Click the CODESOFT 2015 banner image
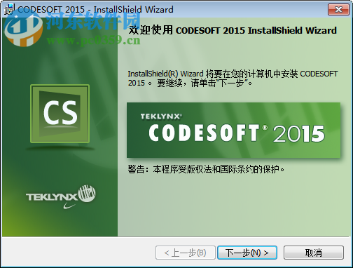353x268 pixels. [x=233, y=130]
